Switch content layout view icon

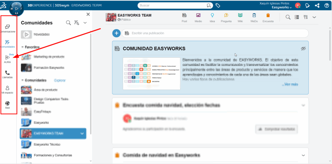coord(297,17)
